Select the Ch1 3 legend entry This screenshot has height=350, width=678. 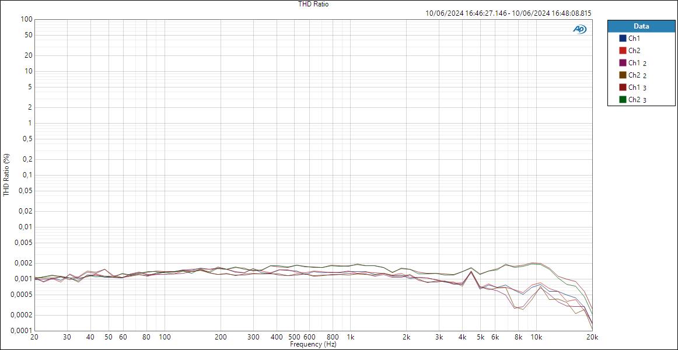click(637, 87)
